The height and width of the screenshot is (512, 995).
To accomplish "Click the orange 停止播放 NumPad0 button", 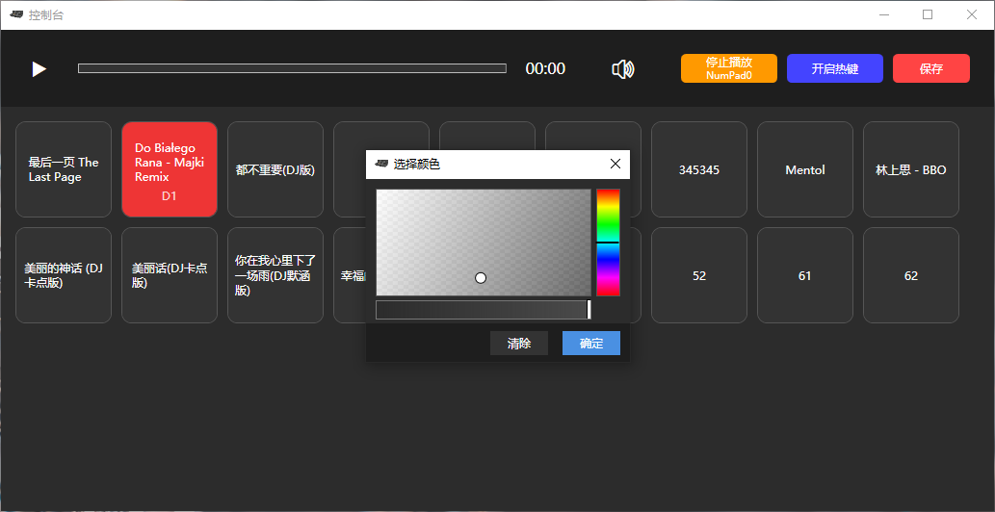I will 729,68.
